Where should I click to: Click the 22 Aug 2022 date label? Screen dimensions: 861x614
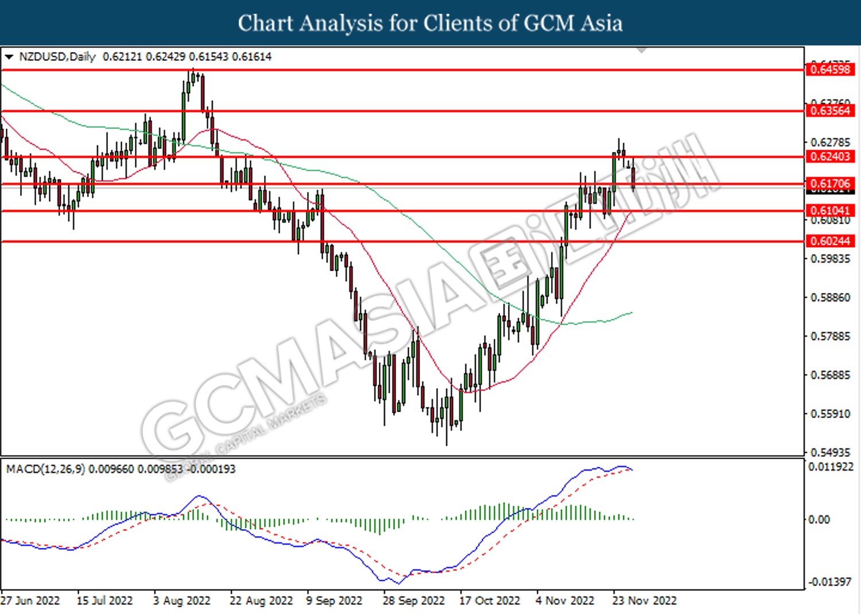click(x=261, y=600)
